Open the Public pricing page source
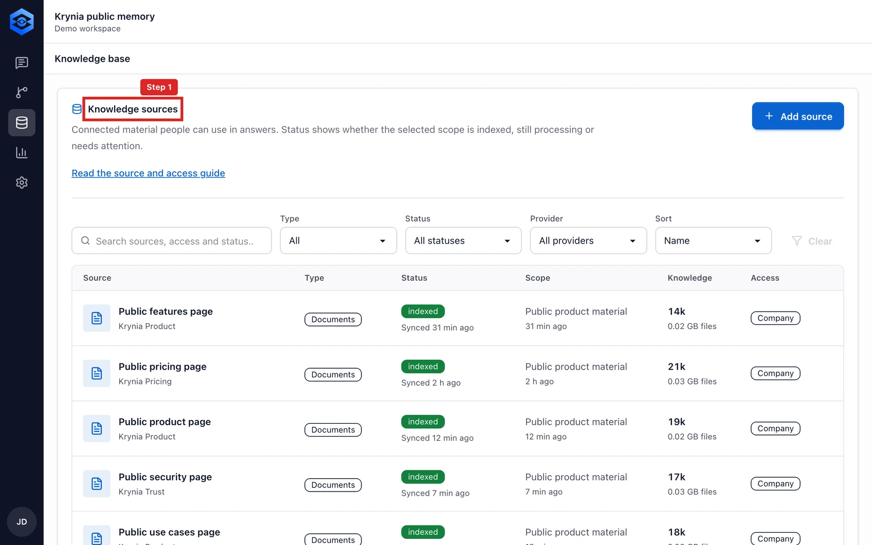This screenshot has height=545, width=872. coord(162,367)
